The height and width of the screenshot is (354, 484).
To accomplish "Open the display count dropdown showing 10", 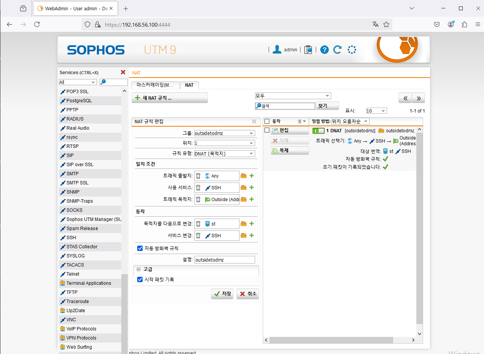I will click(x=376, y=111).
